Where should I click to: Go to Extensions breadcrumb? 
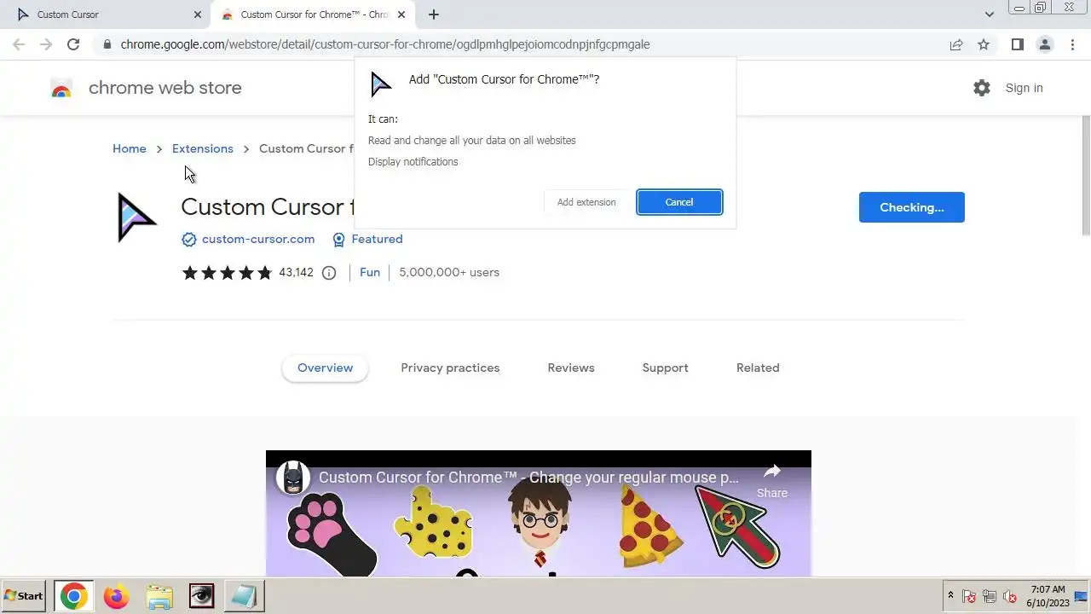coord(203,148)
